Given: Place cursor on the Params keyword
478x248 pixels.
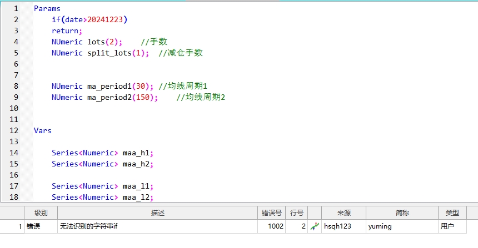Looking at the screenshot, I should 47,8.
